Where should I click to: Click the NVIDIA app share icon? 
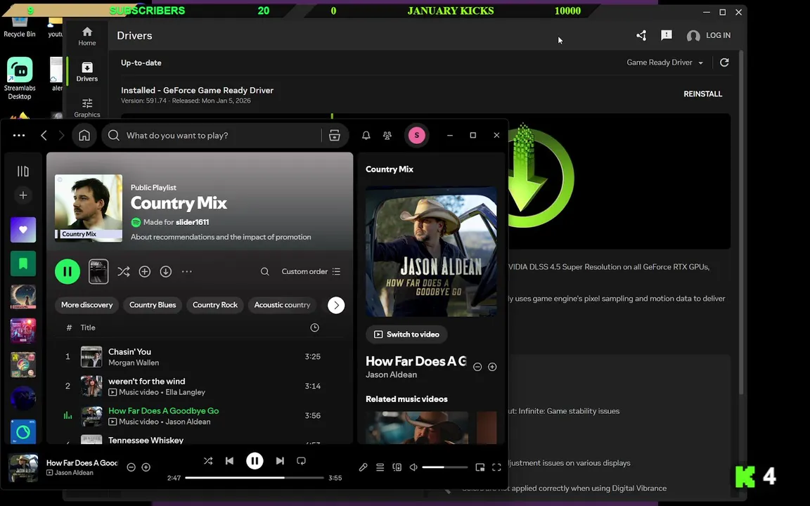[641, 35]
